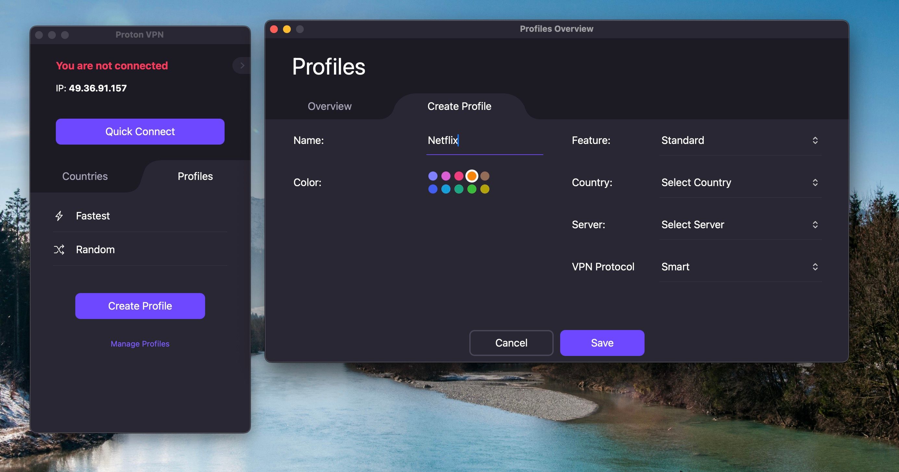Pick the olive yellow color swatch
Viewport: 899px width, 472px height.
point(485,189)
